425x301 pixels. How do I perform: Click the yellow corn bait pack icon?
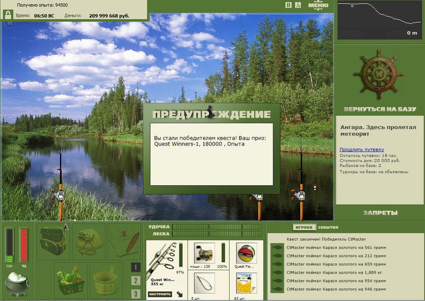coord(246,283)
